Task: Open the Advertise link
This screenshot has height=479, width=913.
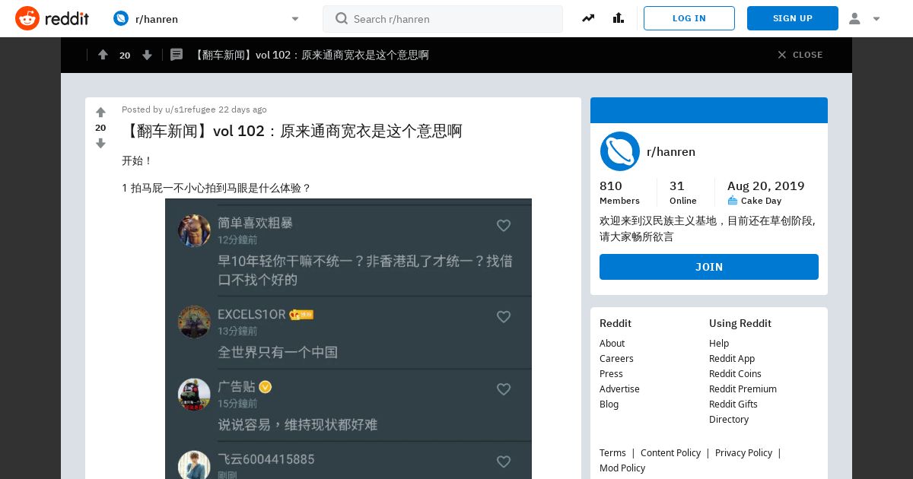Action: click(619, 389)
